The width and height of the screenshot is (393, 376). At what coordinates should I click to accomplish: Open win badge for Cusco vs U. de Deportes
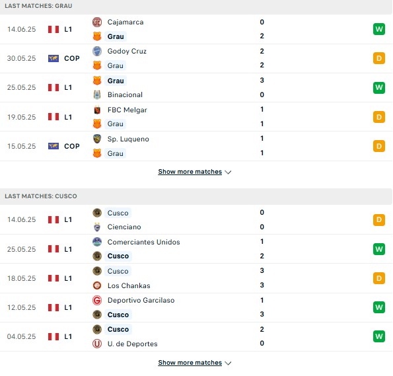379,336
